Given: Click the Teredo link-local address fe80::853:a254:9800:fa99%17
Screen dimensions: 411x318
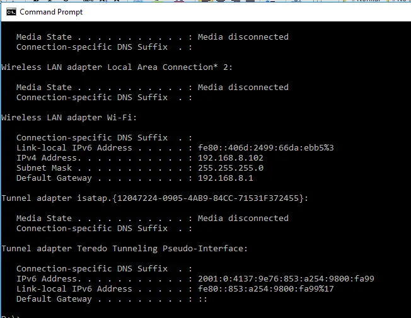Looking at the screenshot, I should [x=266, y=289].
